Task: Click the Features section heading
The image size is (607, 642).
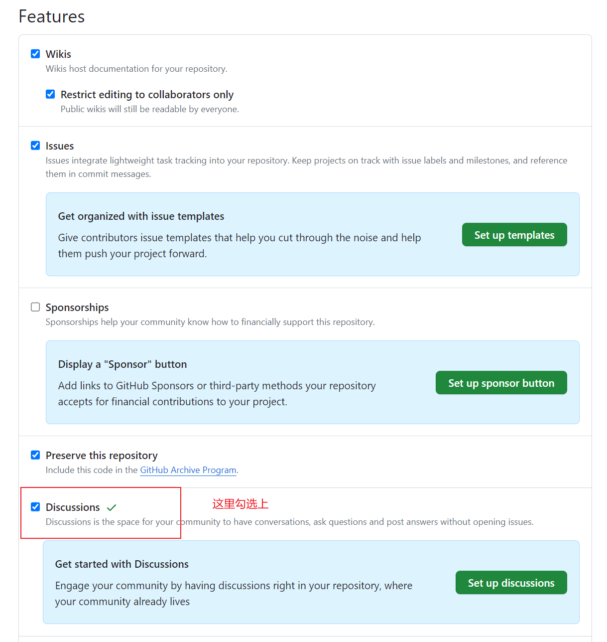Action: click(52, 16)
